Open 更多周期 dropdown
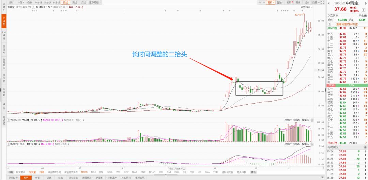The height and width of the screenshot is (180, 368). click(x=95, y=2)
